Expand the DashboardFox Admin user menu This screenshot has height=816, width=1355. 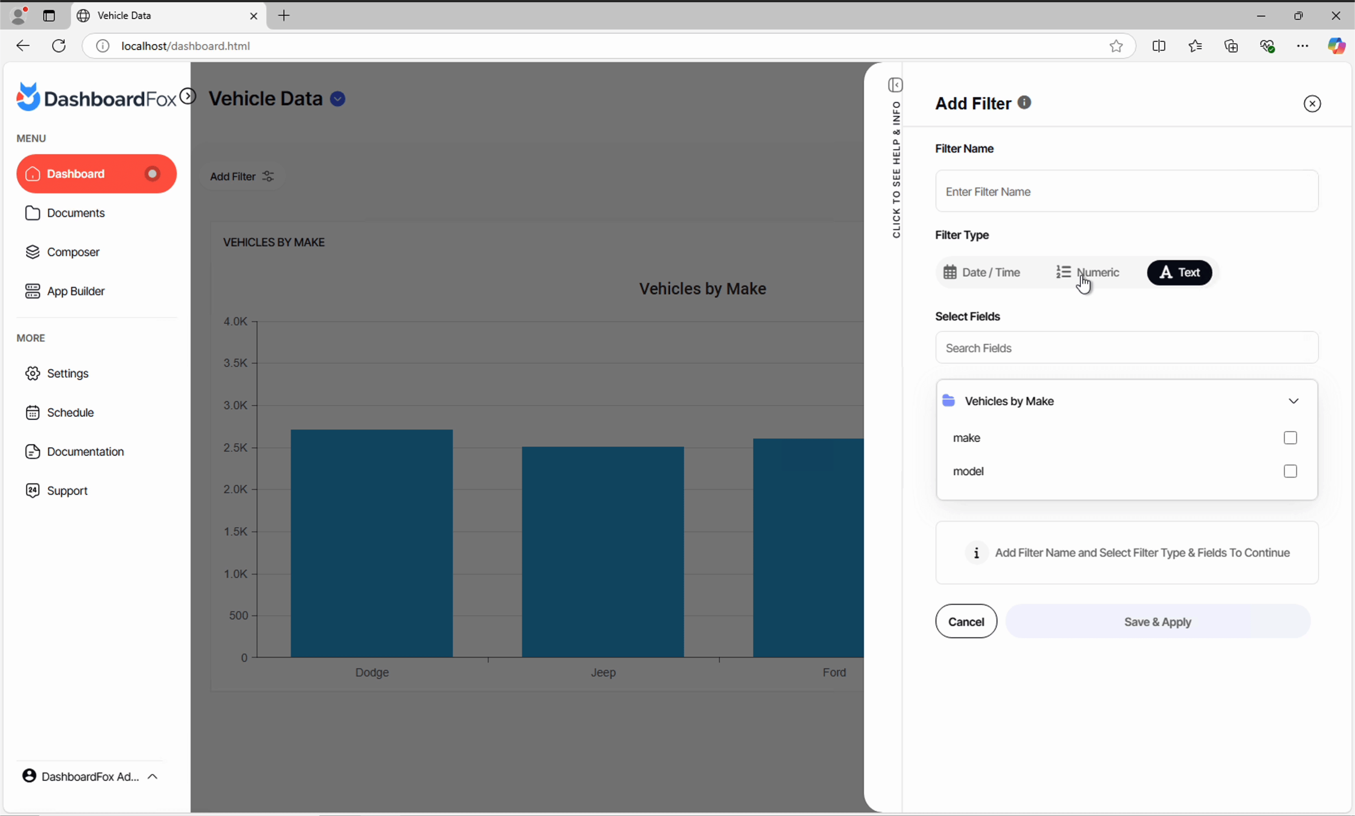pyautogui.click(x=91, y=776)
